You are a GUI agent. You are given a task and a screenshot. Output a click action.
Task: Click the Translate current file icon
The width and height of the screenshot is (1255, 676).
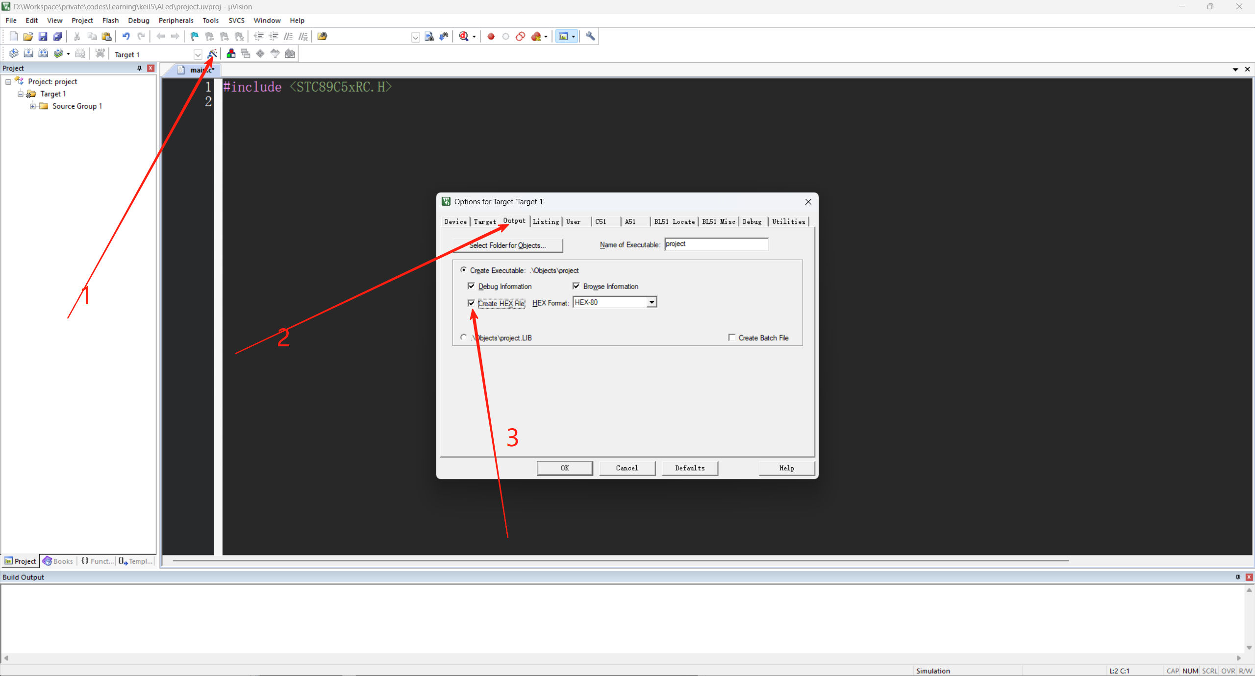coord(14,53)
